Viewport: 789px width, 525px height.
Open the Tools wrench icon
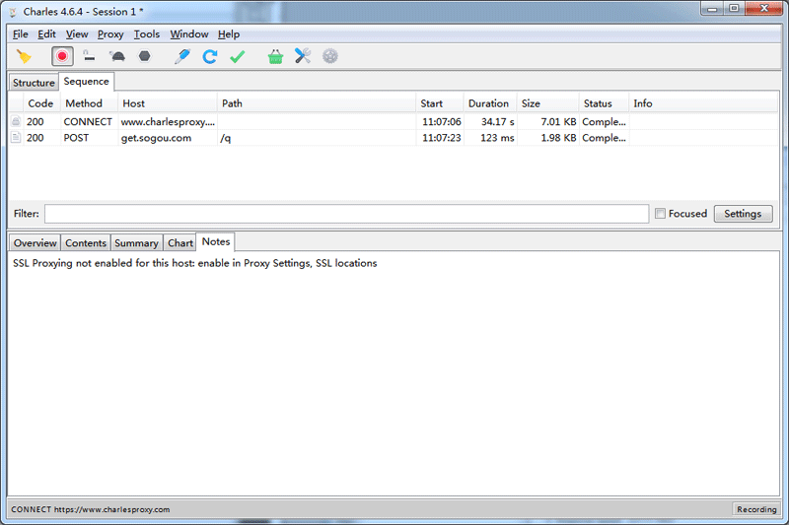303,57
